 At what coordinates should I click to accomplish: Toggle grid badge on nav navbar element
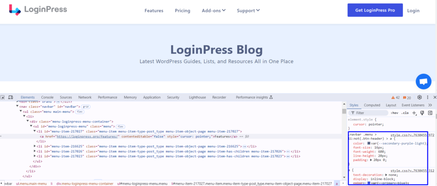click(x=85, y=107)
